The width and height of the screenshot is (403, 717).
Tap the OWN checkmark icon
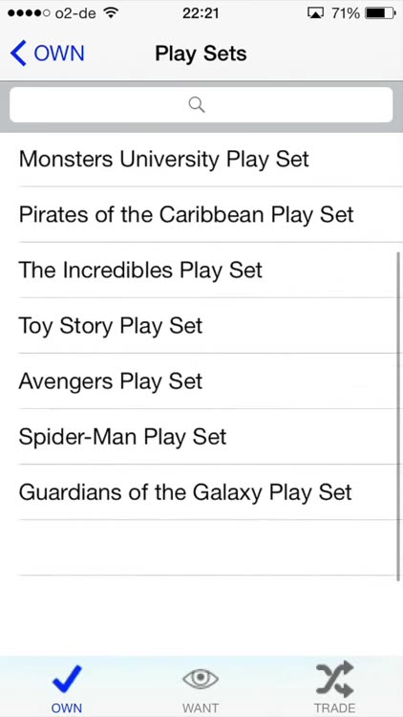[67, 680]
